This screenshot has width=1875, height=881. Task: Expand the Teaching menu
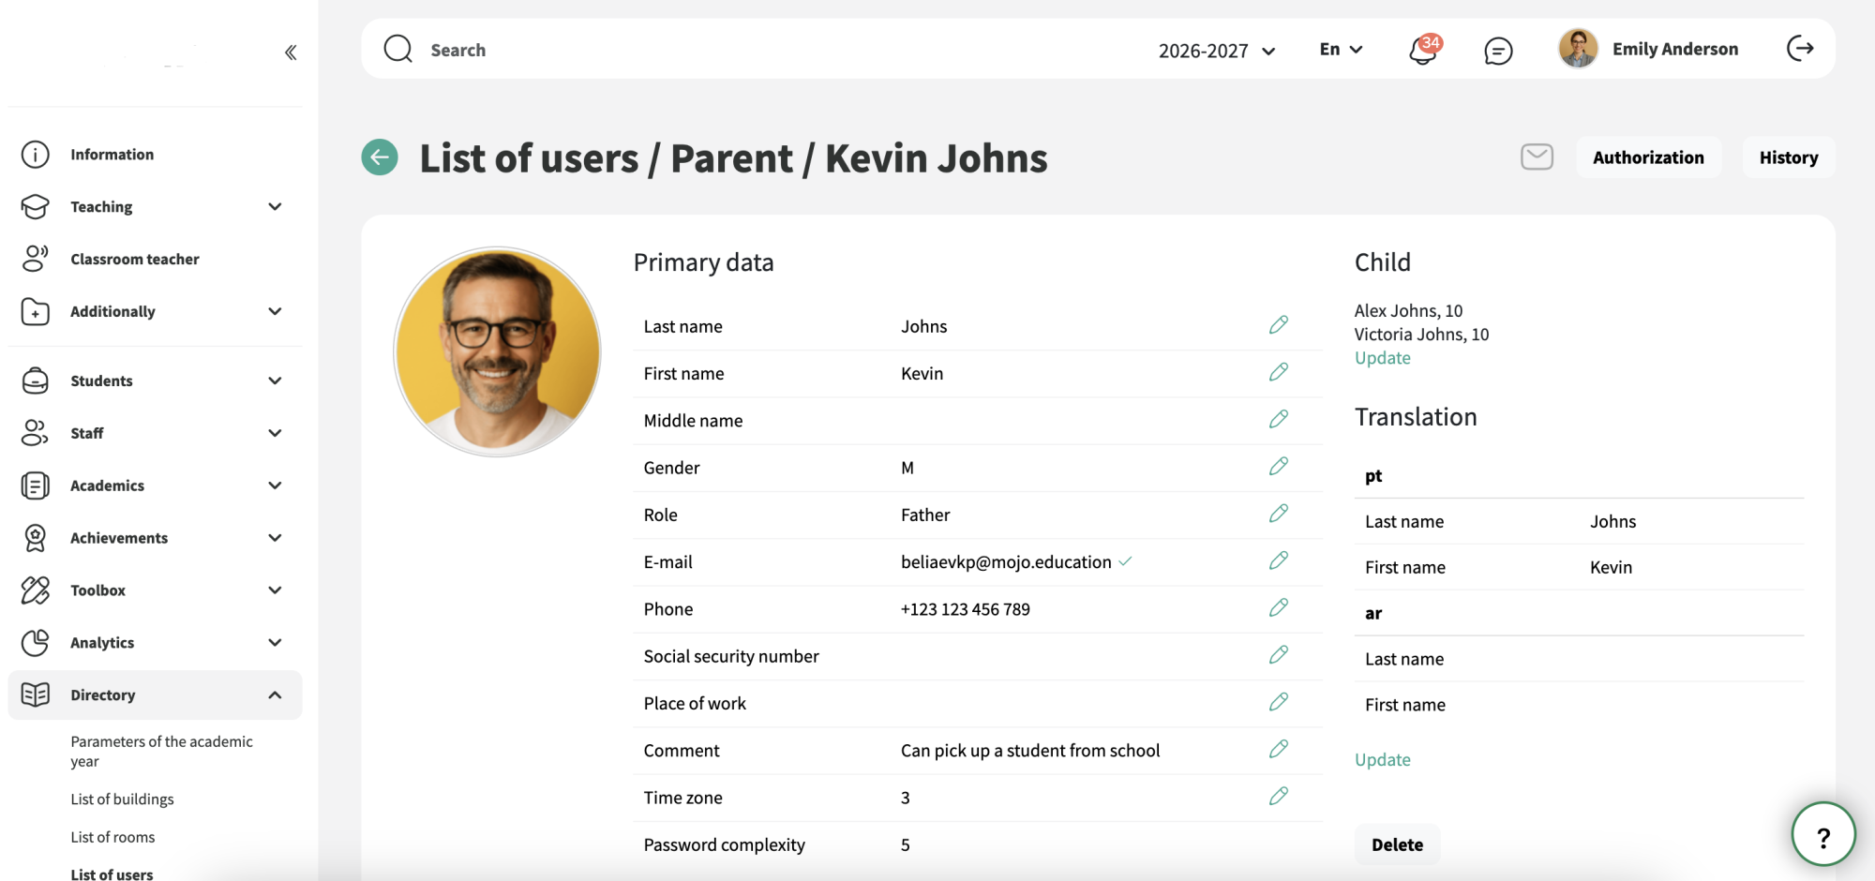(x=155, y=206)
